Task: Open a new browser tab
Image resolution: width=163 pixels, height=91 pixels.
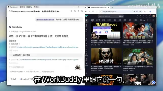Action: [112, 7]
